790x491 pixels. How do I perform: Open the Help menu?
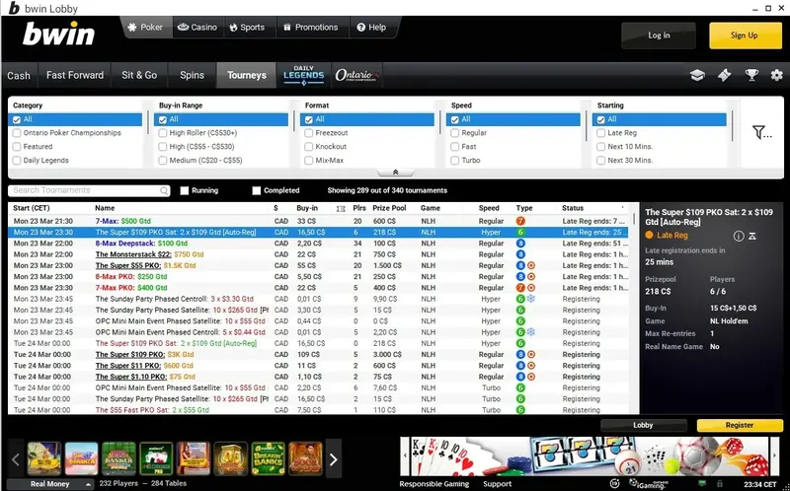tap(371, 28)
